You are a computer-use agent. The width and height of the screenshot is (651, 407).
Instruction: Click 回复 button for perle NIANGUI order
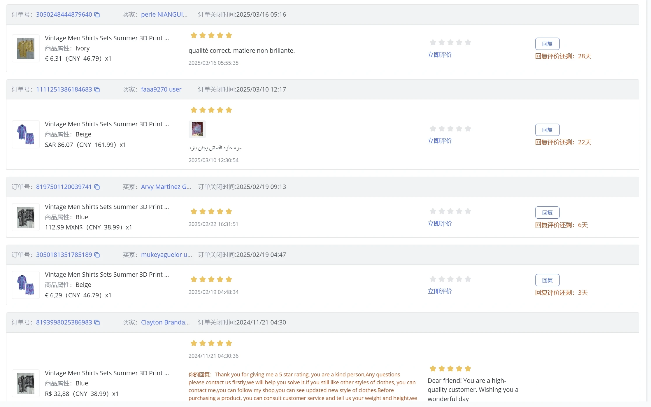pyautogui.click(x=547, y=44)
